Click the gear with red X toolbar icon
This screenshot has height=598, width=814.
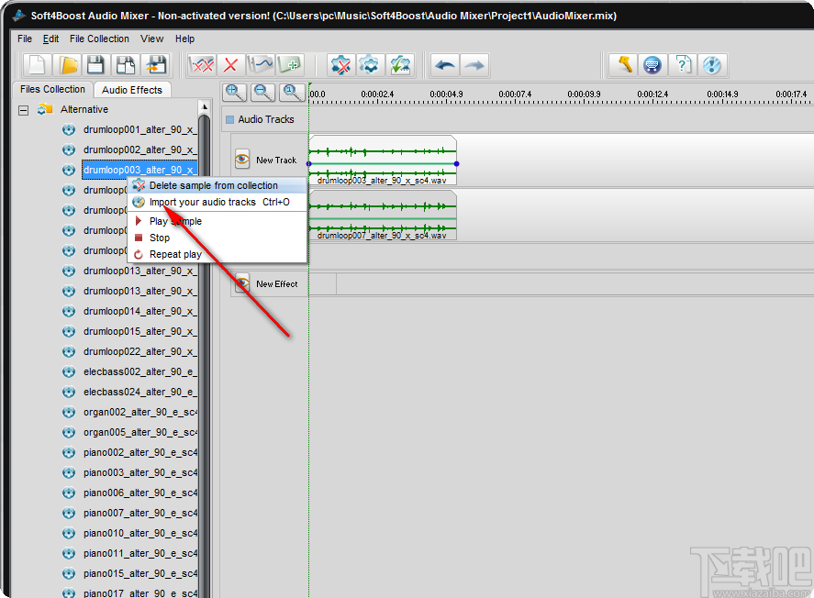341,65
